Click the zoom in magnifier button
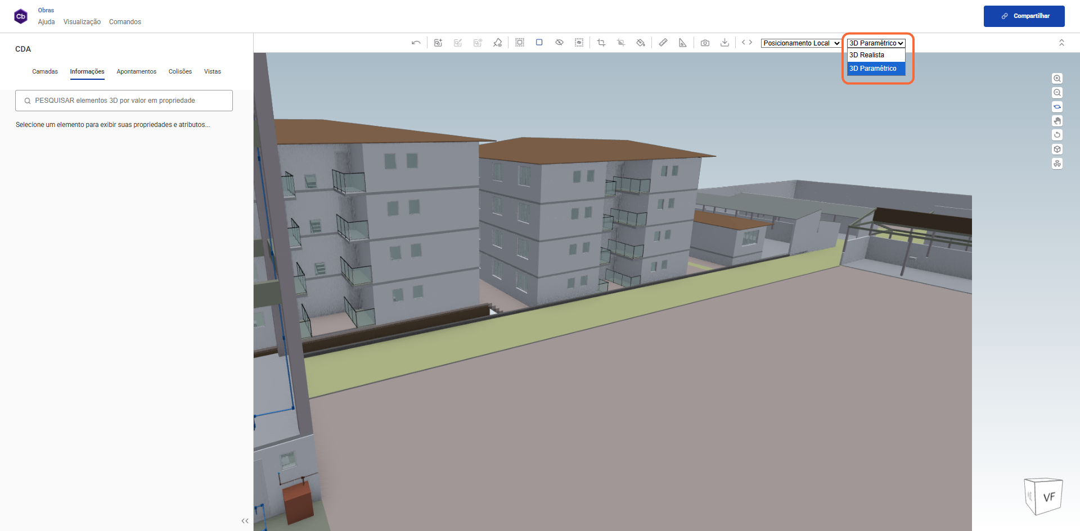The image size is (1080, 531). [1057, 79]
